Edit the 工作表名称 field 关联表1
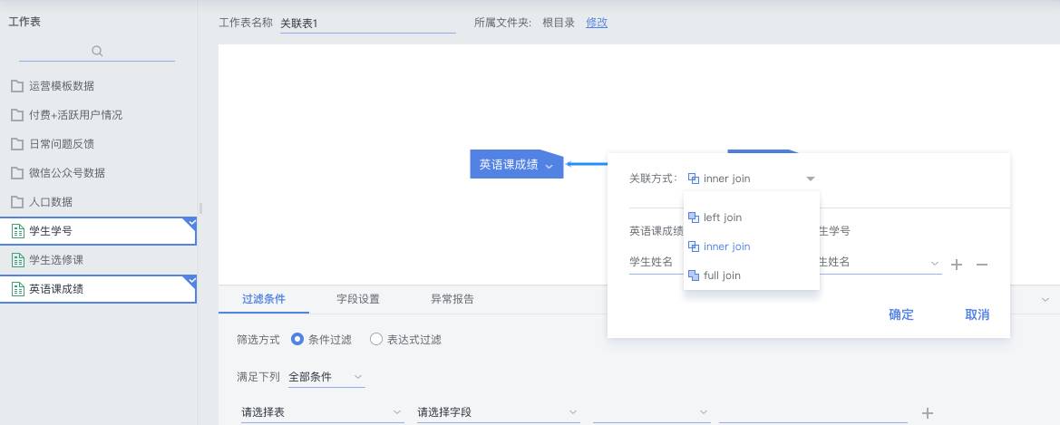Screen dimensions: 1060x425 (368, 23)
